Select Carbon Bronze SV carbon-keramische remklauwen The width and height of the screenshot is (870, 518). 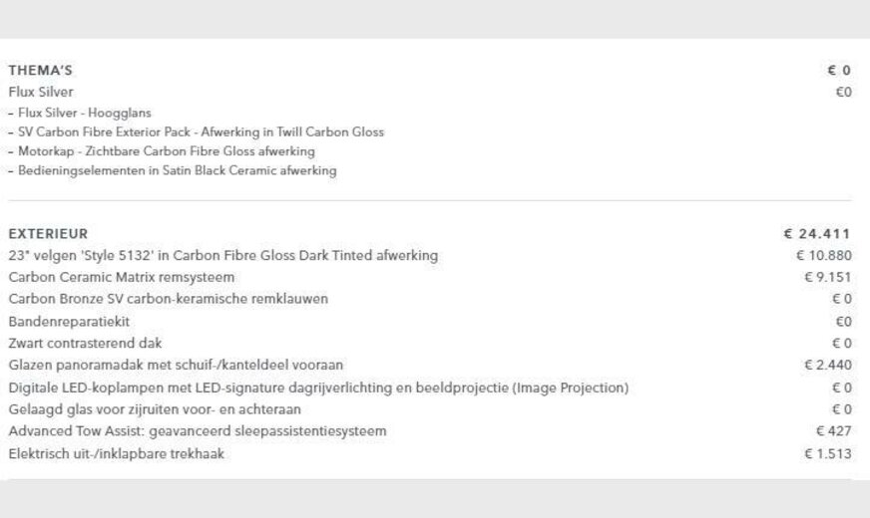(168, 299)
